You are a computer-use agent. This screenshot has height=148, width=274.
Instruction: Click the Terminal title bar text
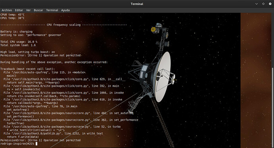(137, 4)
